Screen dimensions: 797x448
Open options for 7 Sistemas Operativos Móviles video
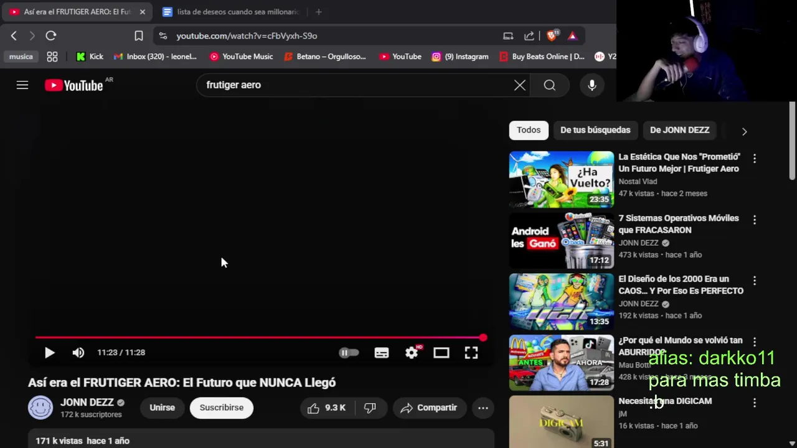coord(755,220)
